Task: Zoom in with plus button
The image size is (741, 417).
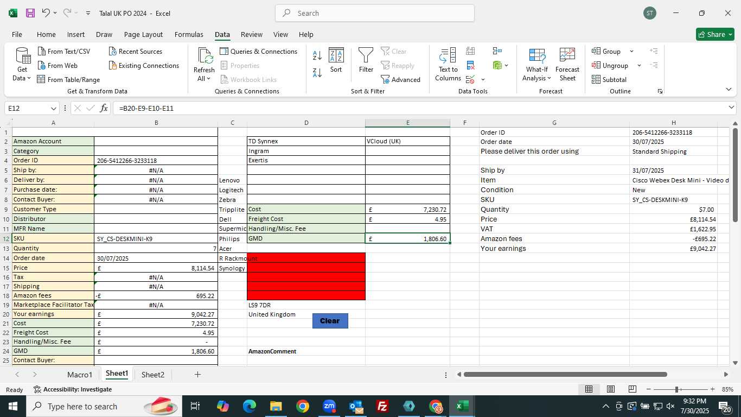Action: [x=713, y=389]
